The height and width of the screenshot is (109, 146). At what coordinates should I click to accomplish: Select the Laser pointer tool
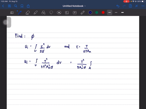pyautogui.click(x=83, y=13)
